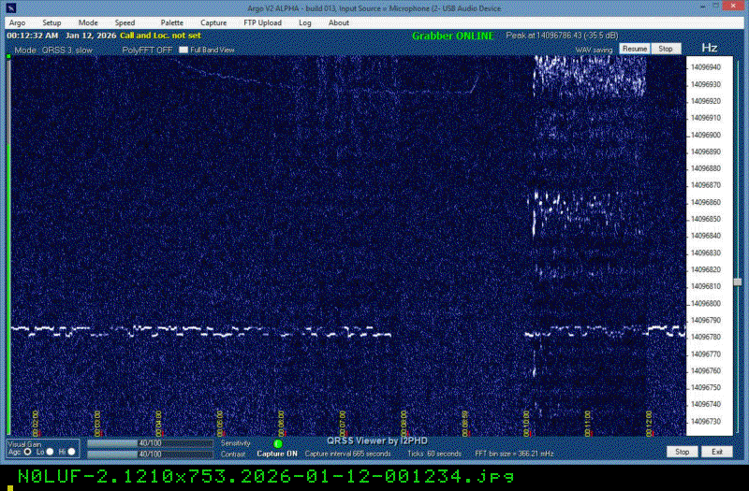The width and height of the screenshot is (749, 491).
Task: Open the FTP Upload menu
Action: (x=262, y=22)
